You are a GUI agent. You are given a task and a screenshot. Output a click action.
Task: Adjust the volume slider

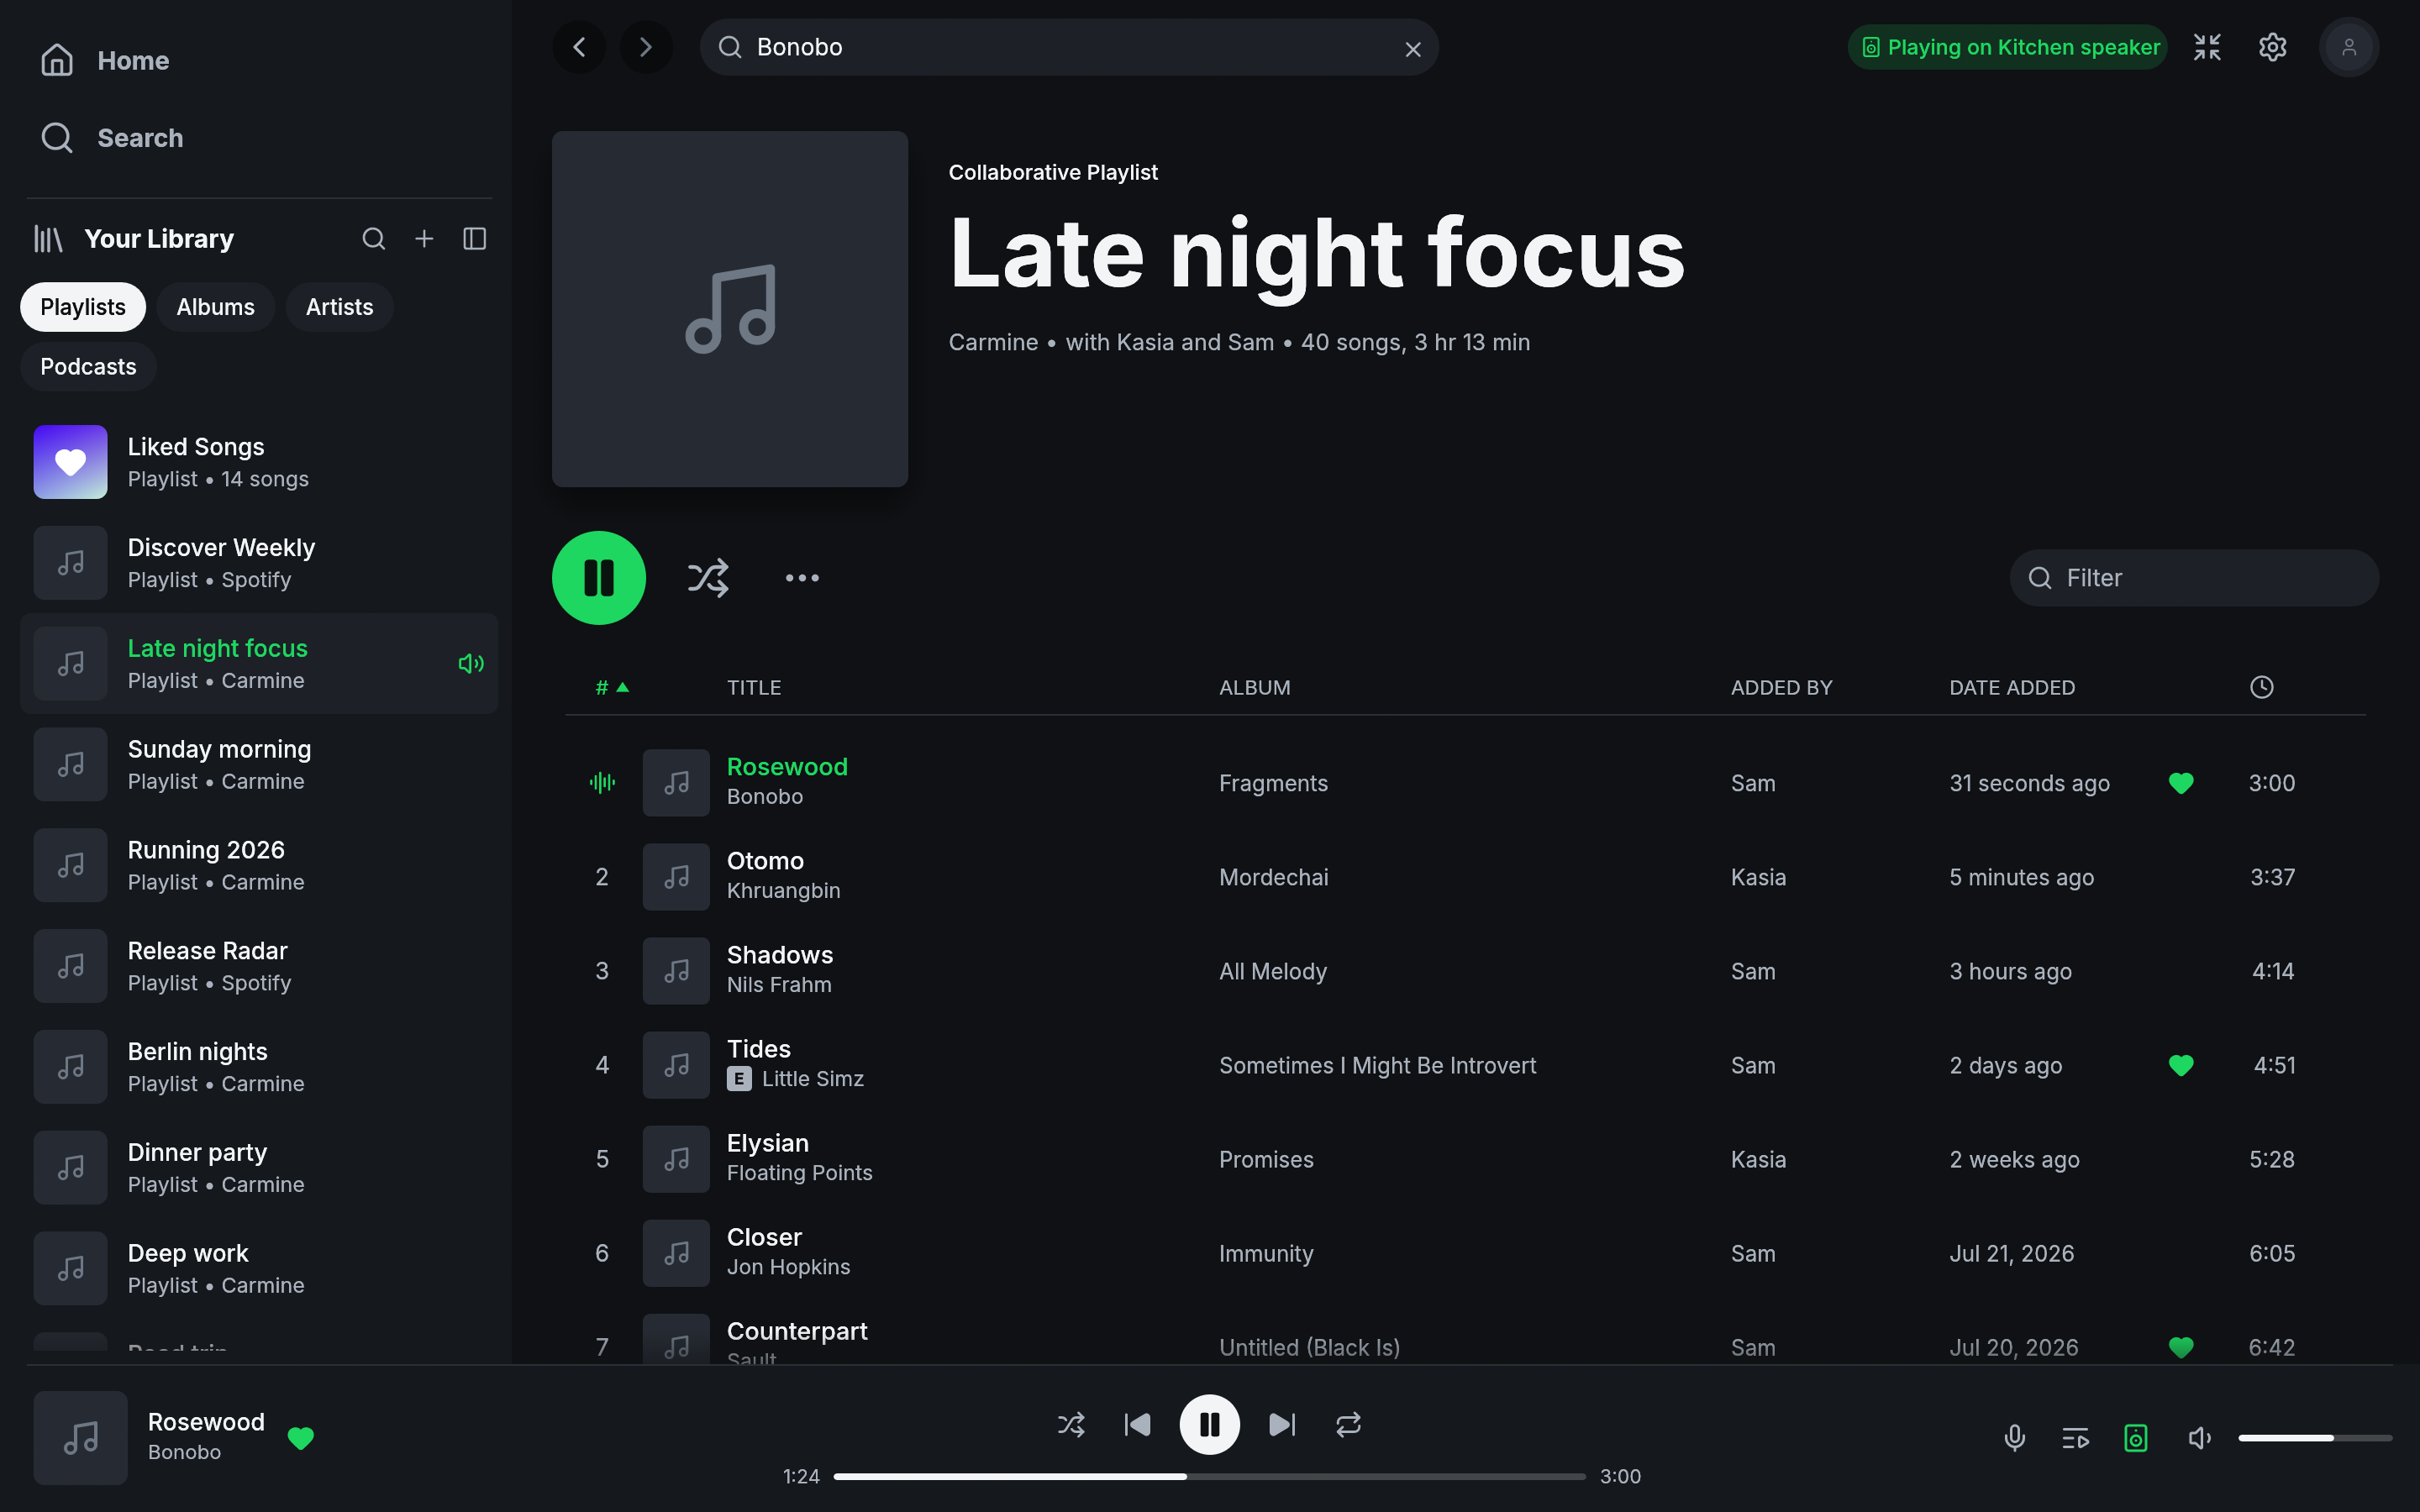[x=2315, y=1438]
